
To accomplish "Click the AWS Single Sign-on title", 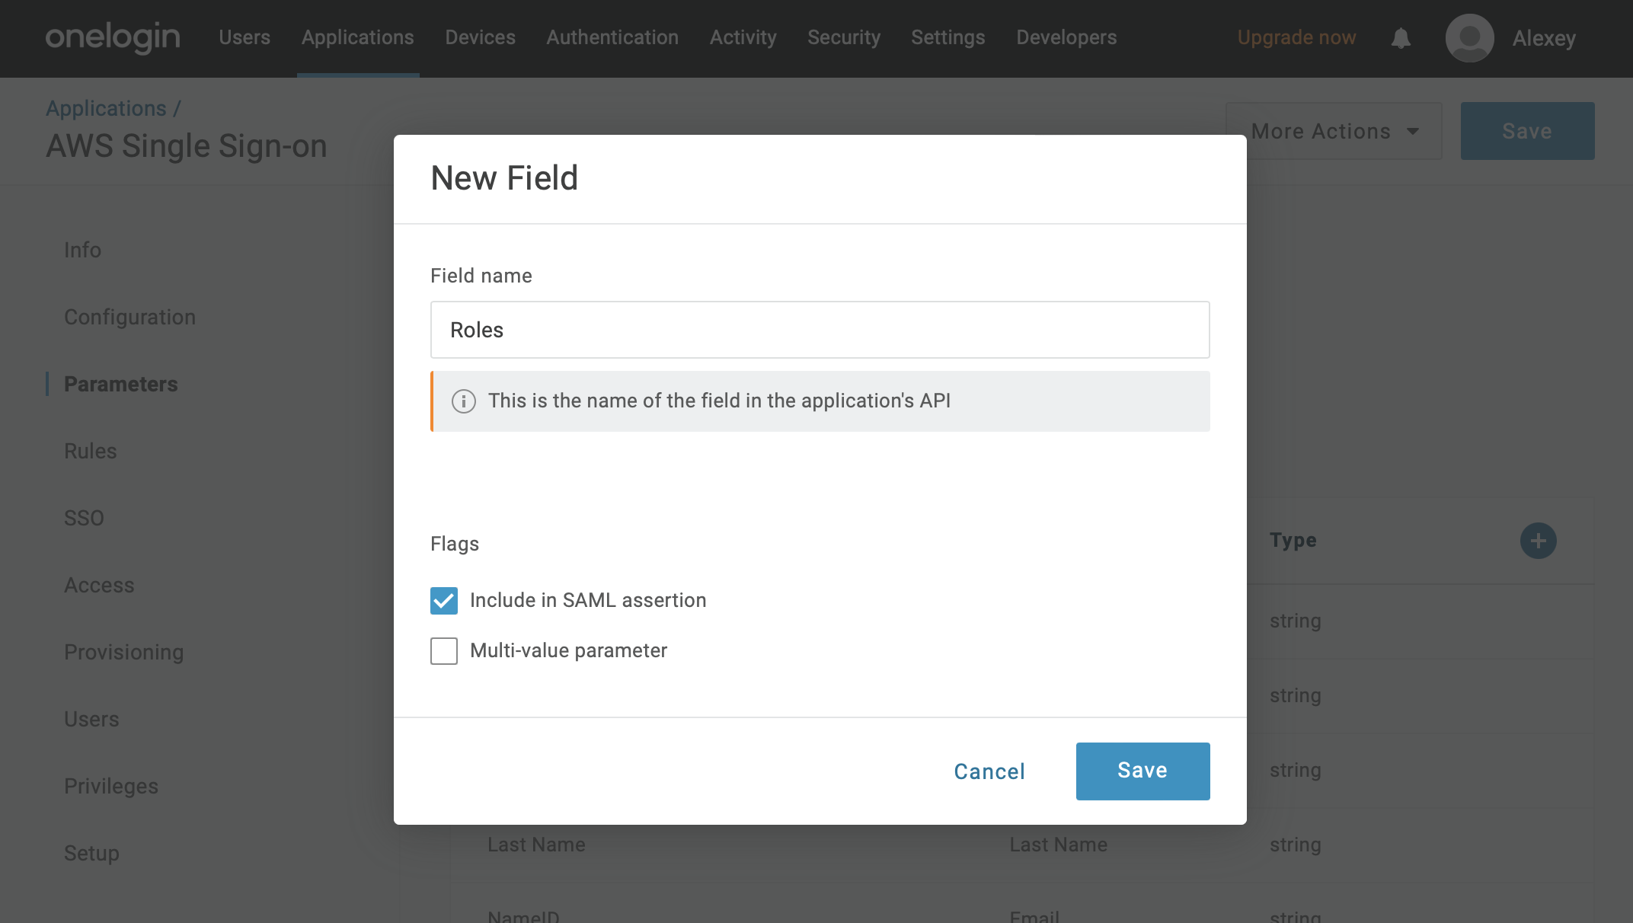I will coord(187,145).
